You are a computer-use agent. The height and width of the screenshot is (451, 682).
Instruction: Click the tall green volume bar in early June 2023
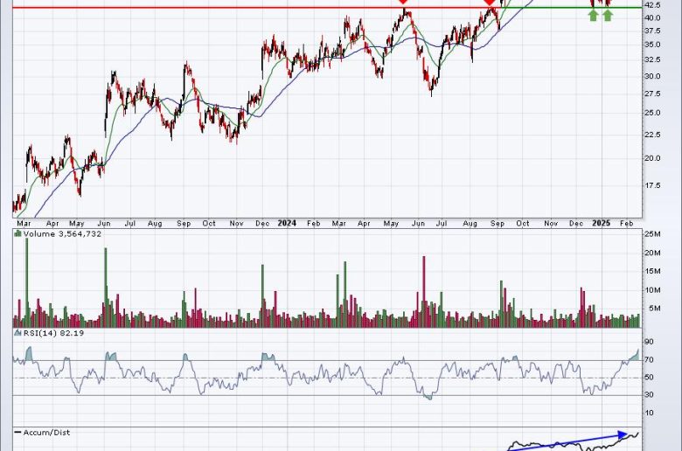106,288
